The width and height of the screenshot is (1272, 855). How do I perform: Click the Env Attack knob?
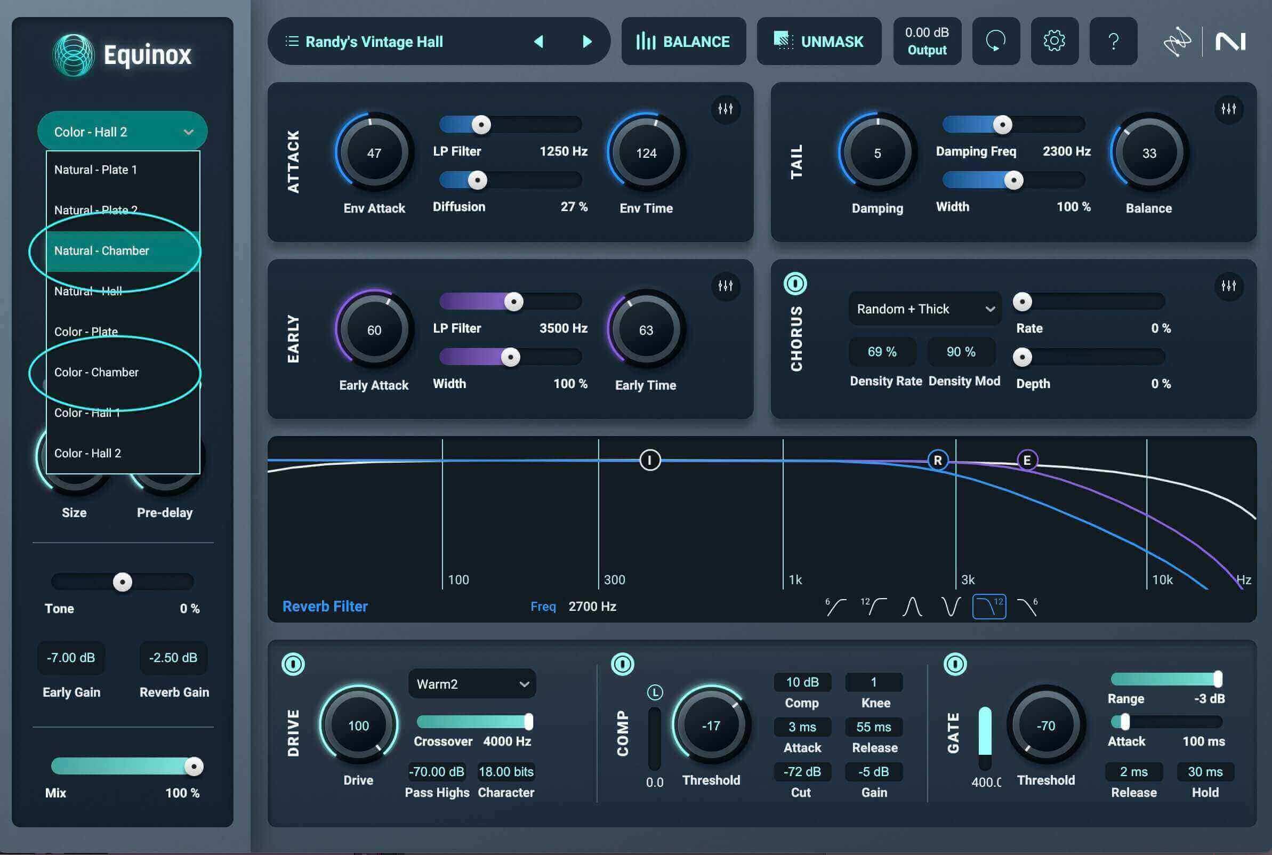pyautogui.click(x=374, y=152)
